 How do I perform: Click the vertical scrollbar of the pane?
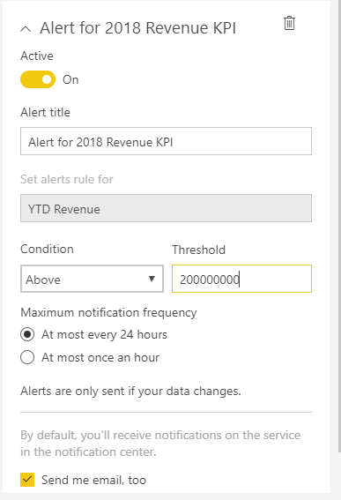pyautogui.click(x=339, y=227)
